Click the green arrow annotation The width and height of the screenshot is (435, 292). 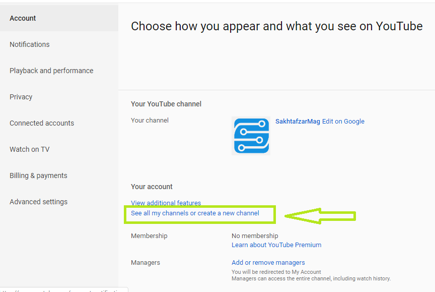(x=320, y=216)
